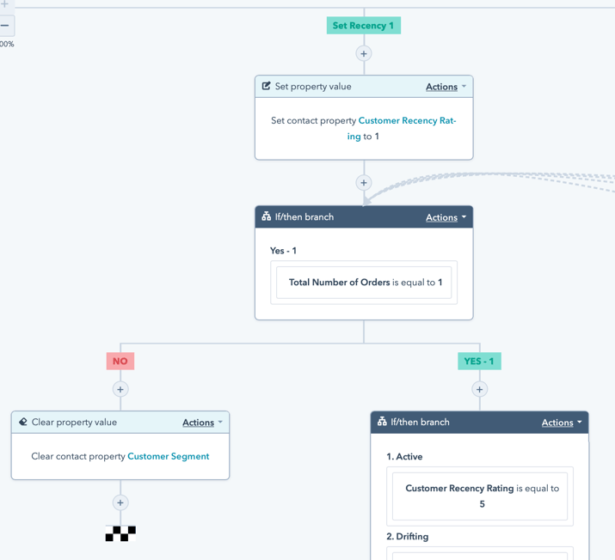Open Actions dropdown on Yes - 1 If/then branch

point(446,217)
